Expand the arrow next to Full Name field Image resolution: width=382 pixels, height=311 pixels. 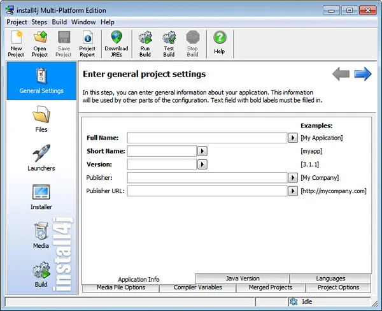coord(293,138)
